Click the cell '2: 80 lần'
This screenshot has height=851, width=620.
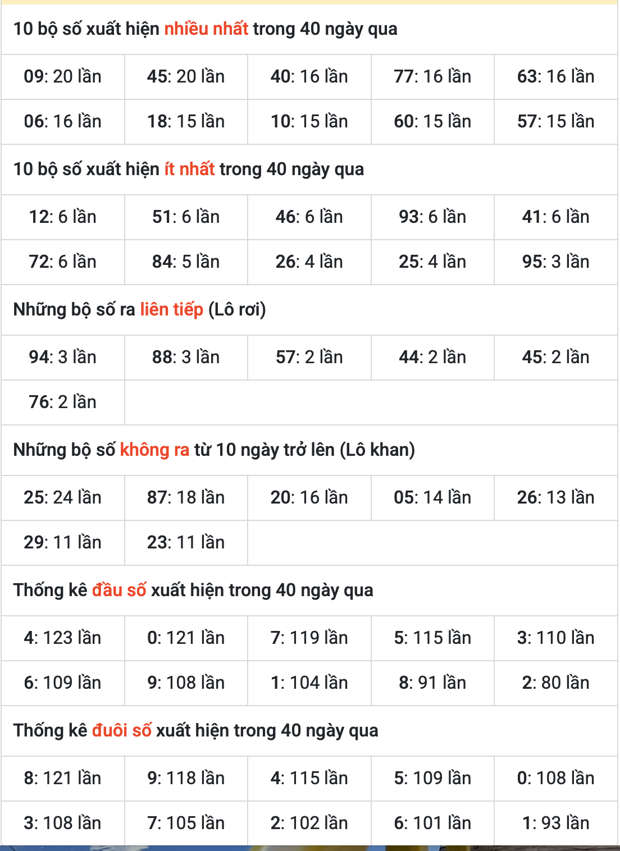[x=556, y=683]
